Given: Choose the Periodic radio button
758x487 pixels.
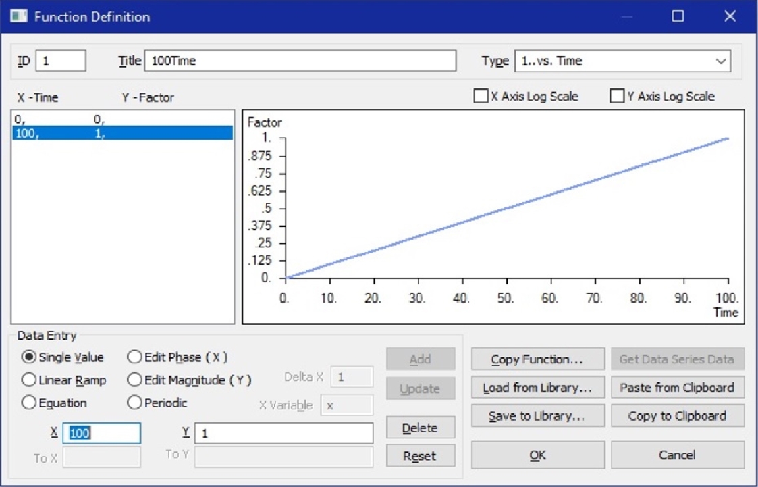Looking at the screenshot, I should tap(135, 403).
